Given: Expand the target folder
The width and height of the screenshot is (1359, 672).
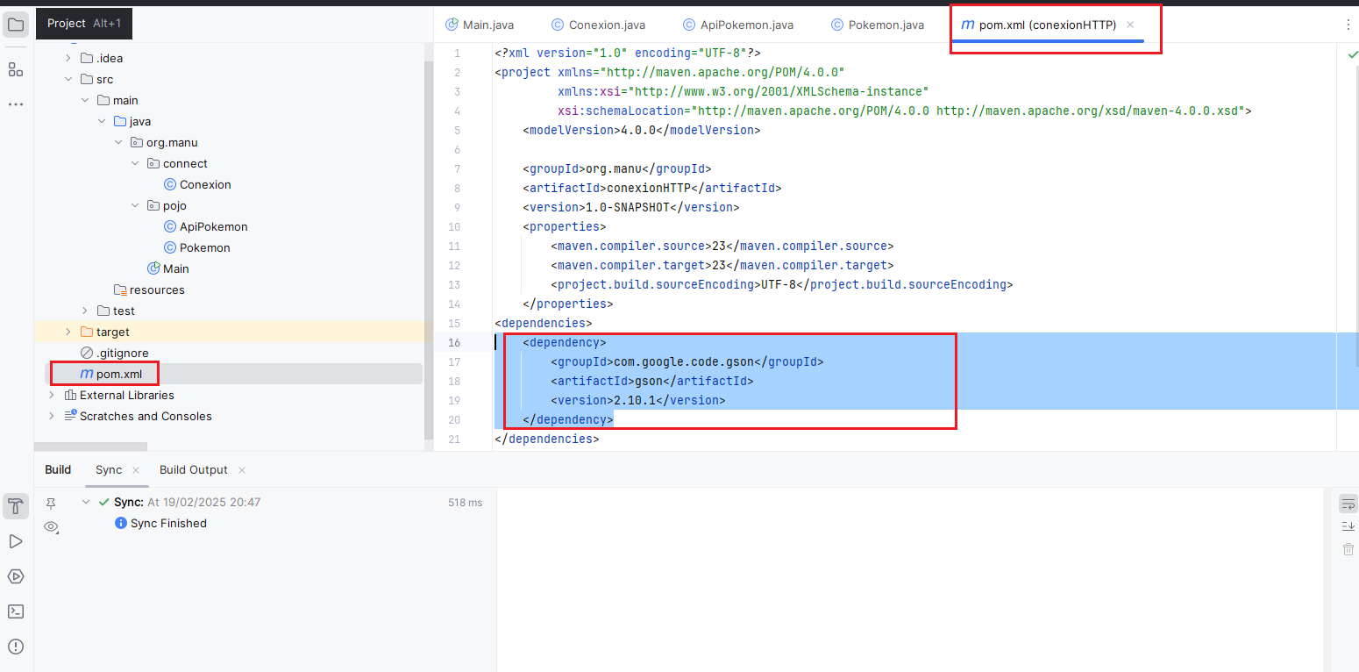Looking at the screenshot, I should click(x=68, y=332).
